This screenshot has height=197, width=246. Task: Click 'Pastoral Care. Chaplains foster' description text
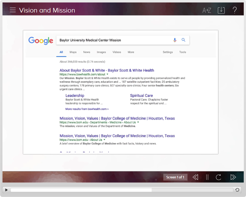(x=149, y=102)
